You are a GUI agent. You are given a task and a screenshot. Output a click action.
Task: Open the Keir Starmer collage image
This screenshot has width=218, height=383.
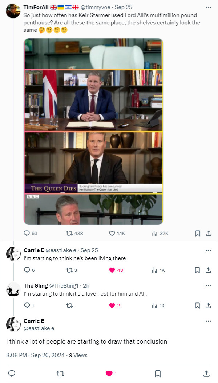(94, 131)
